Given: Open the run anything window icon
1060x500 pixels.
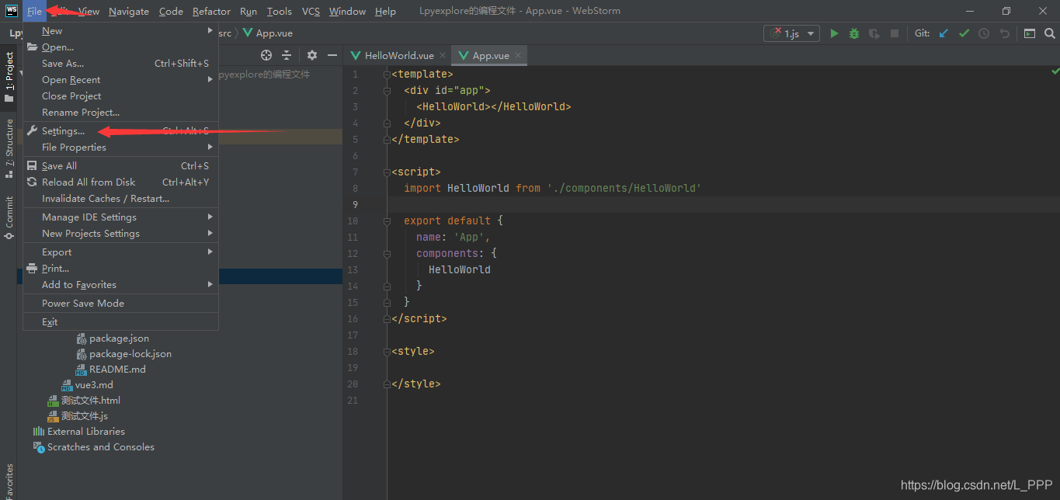Looking at the screenshot, I should coord(1030,33).
